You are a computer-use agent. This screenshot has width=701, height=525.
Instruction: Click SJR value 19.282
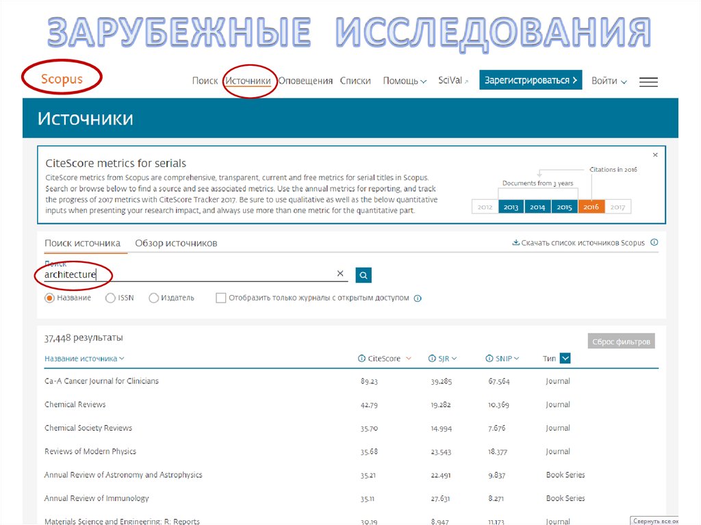pos(441,405)
